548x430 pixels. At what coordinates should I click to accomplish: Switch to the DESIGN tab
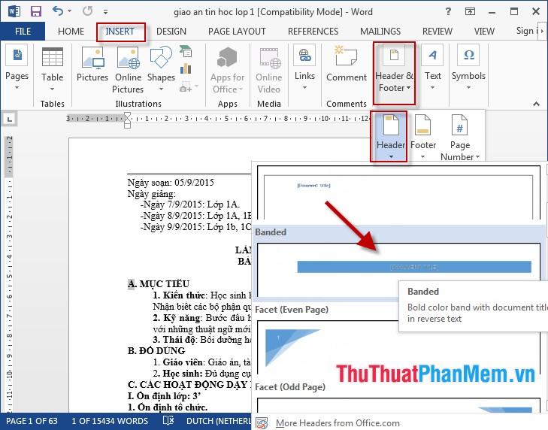click(171, 32)
